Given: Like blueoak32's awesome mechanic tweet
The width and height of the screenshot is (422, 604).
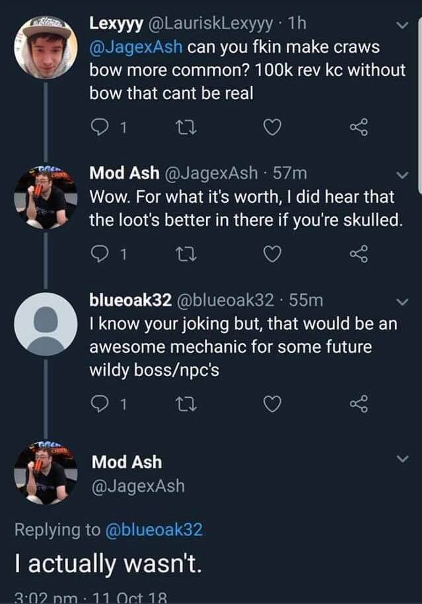Looking at the screenshot, I should tap(272, 404).
